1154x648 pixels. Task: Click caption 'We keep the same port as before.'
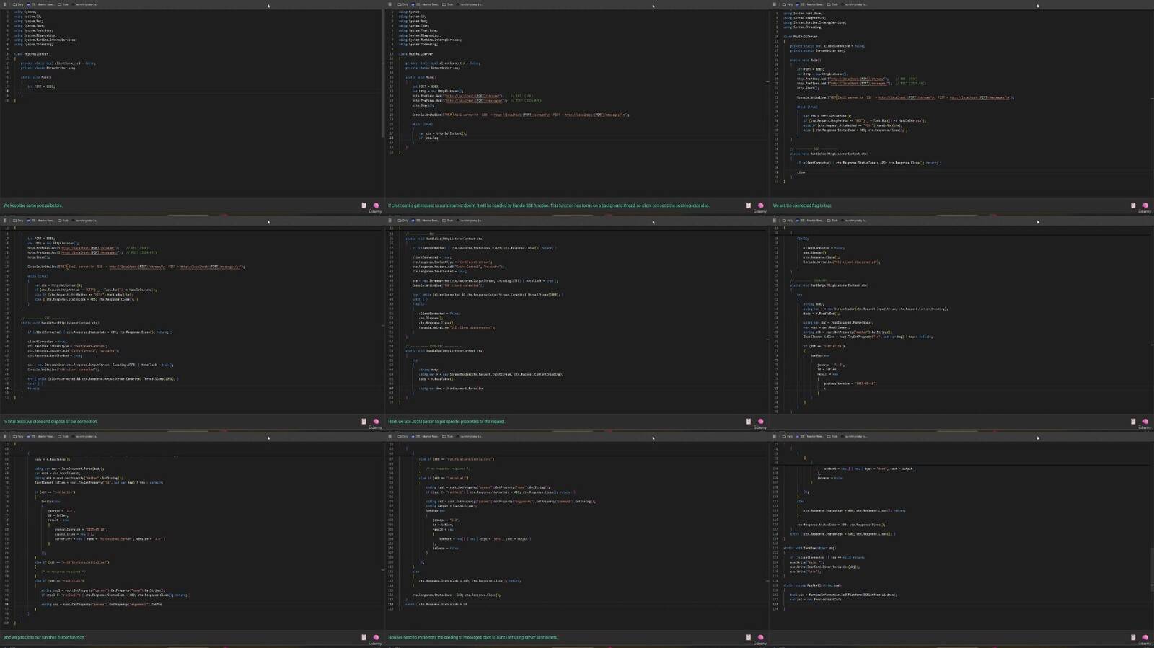(x=33, y=205)
